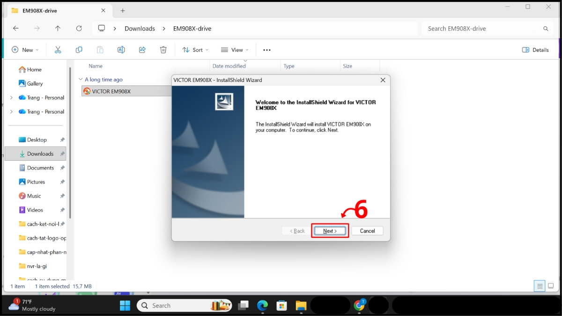Open the weather widget Mostly cloudy
Image resolution: width=562 pixels, height=316 pixels.
point(32,305)
